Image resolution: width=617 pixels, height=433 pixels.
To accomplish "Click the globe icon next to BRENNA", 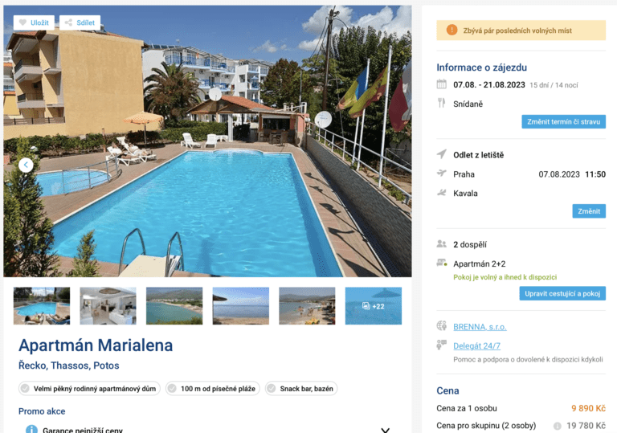I will click(442, 326).
